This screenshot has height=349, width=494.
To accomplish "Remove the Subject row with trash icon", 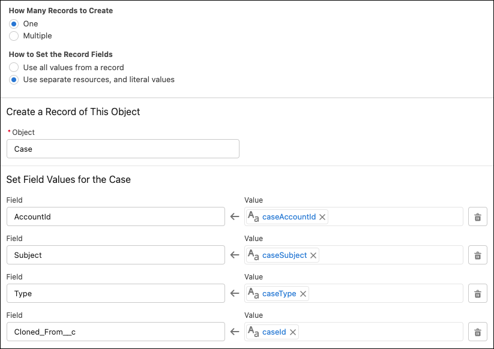I will pyautogui.click(x=477, y=254).
